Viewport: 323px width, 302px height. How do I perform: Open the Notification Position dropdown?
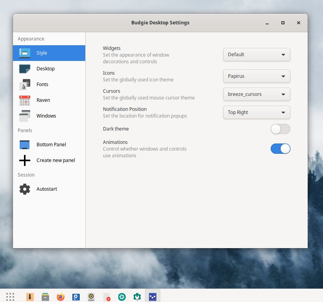pos(256,112)
